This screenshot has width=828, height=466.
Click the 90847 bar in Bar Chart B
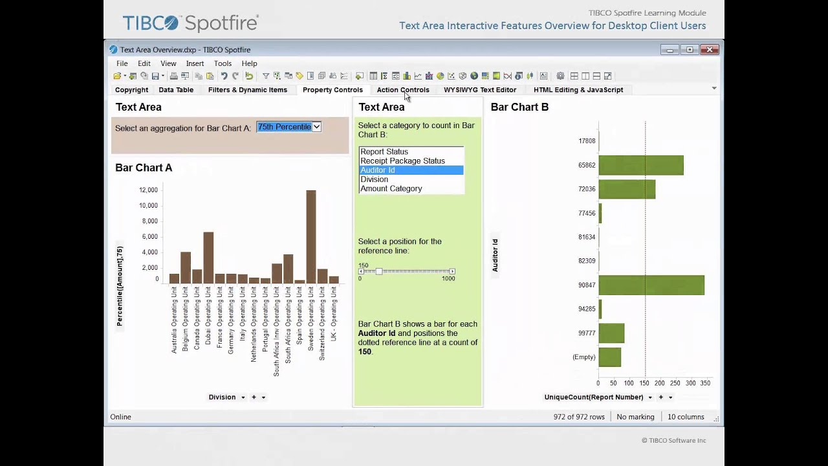pos(651,285)
